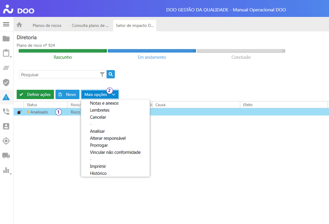Open the contact card sidebar icon
This screenshot has height=224, width=329.
pyautogui.click(x=6, y=126)
